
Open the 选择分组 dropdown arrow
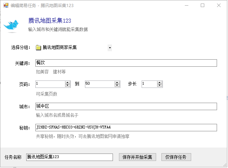[110, 48]
